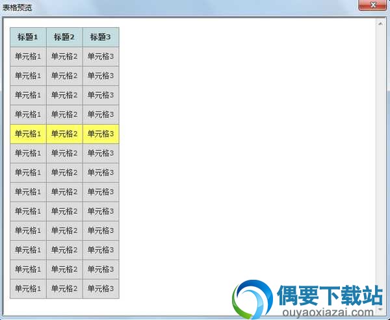Select the 标题1 header cell
The height and width of the screenshot is (320, 390).
[28, 37]
